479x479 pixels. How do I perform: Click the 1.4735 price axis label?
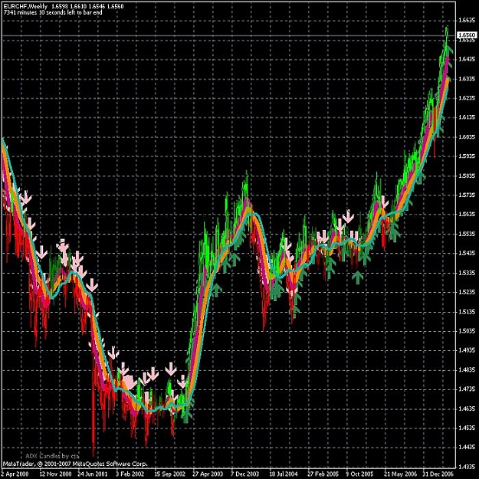467,389
